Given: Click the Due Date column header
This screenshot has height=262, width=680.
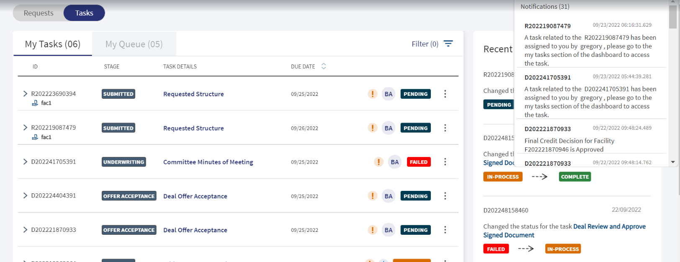Looking at the screenshot, I should coord(303,67).
